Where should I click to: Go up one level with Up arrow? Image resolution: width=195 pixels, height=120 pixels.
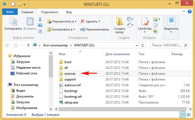coord(28,45)
